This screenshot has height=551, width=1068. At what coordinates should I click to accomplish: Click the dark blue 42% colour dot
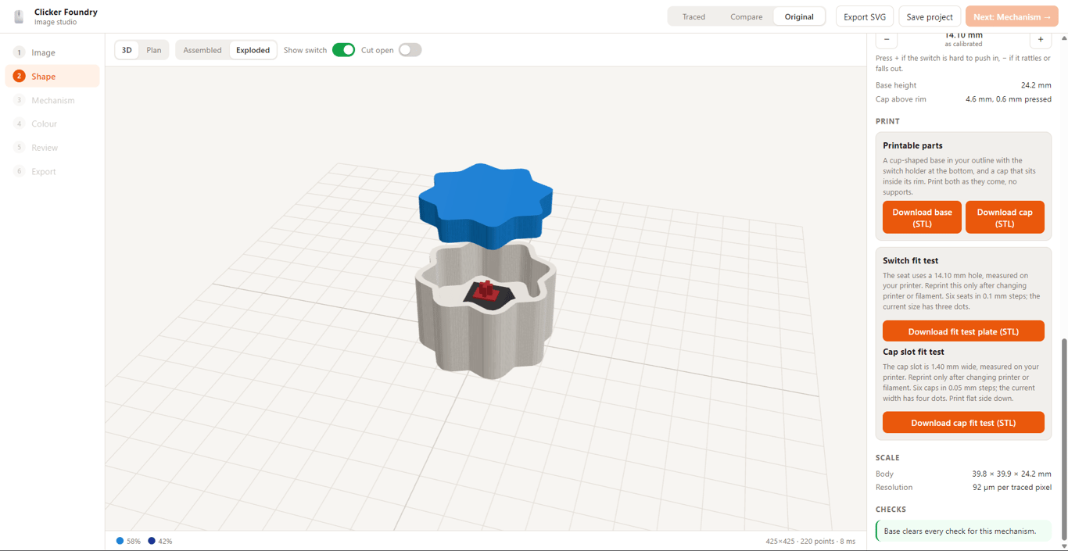coord(152,541)
